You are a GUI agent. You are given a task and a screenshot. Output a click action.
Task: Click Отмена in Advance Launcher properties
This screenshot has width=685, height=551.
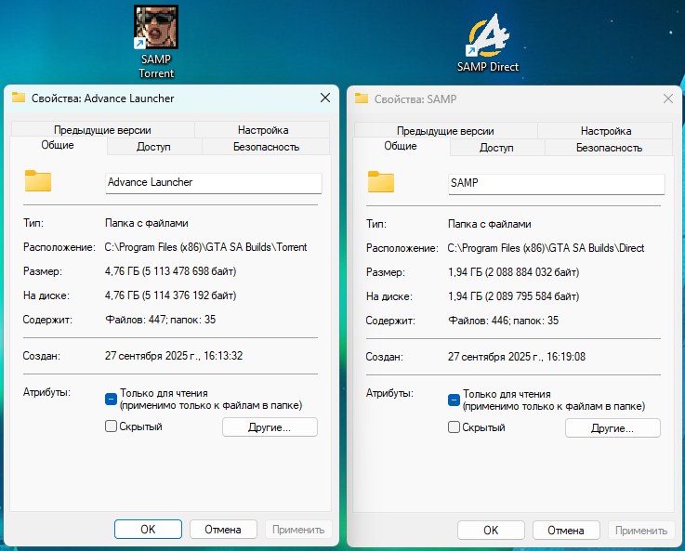pos(223,530)
